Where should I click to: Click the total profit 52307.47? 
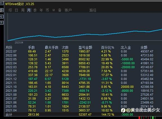click(x=85, y=115)
